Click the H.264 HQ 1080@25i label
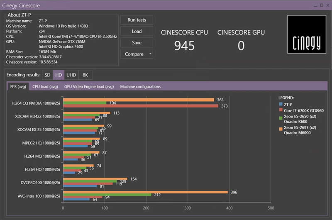Viewport: 332px width, 220px height. pyautogui.click(x=42, y=169)
